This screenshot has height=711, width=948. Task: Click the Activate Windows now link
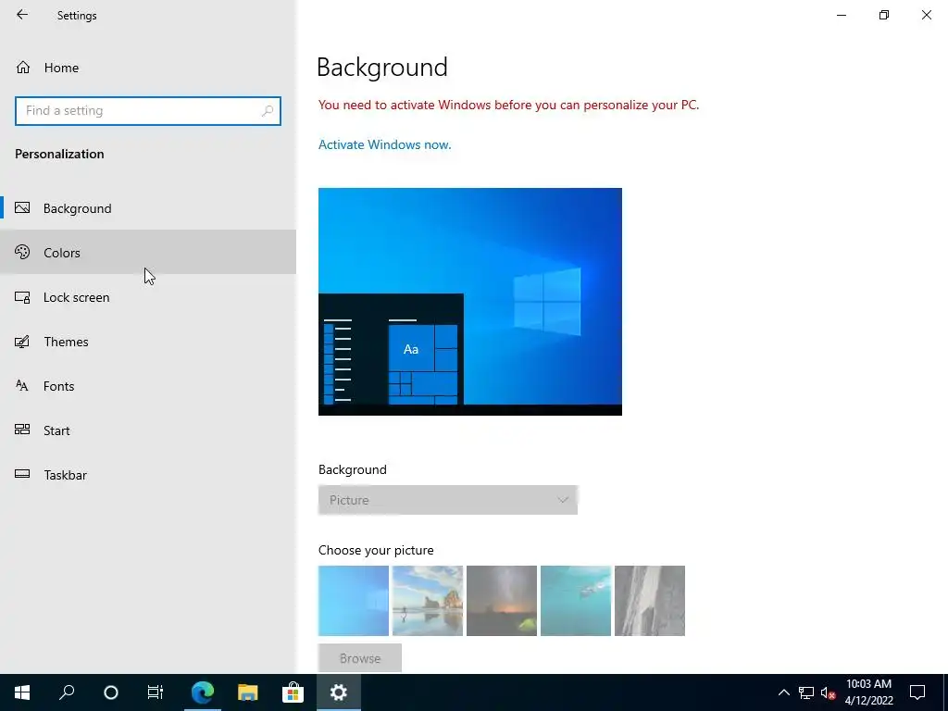(x=384, y=144)
